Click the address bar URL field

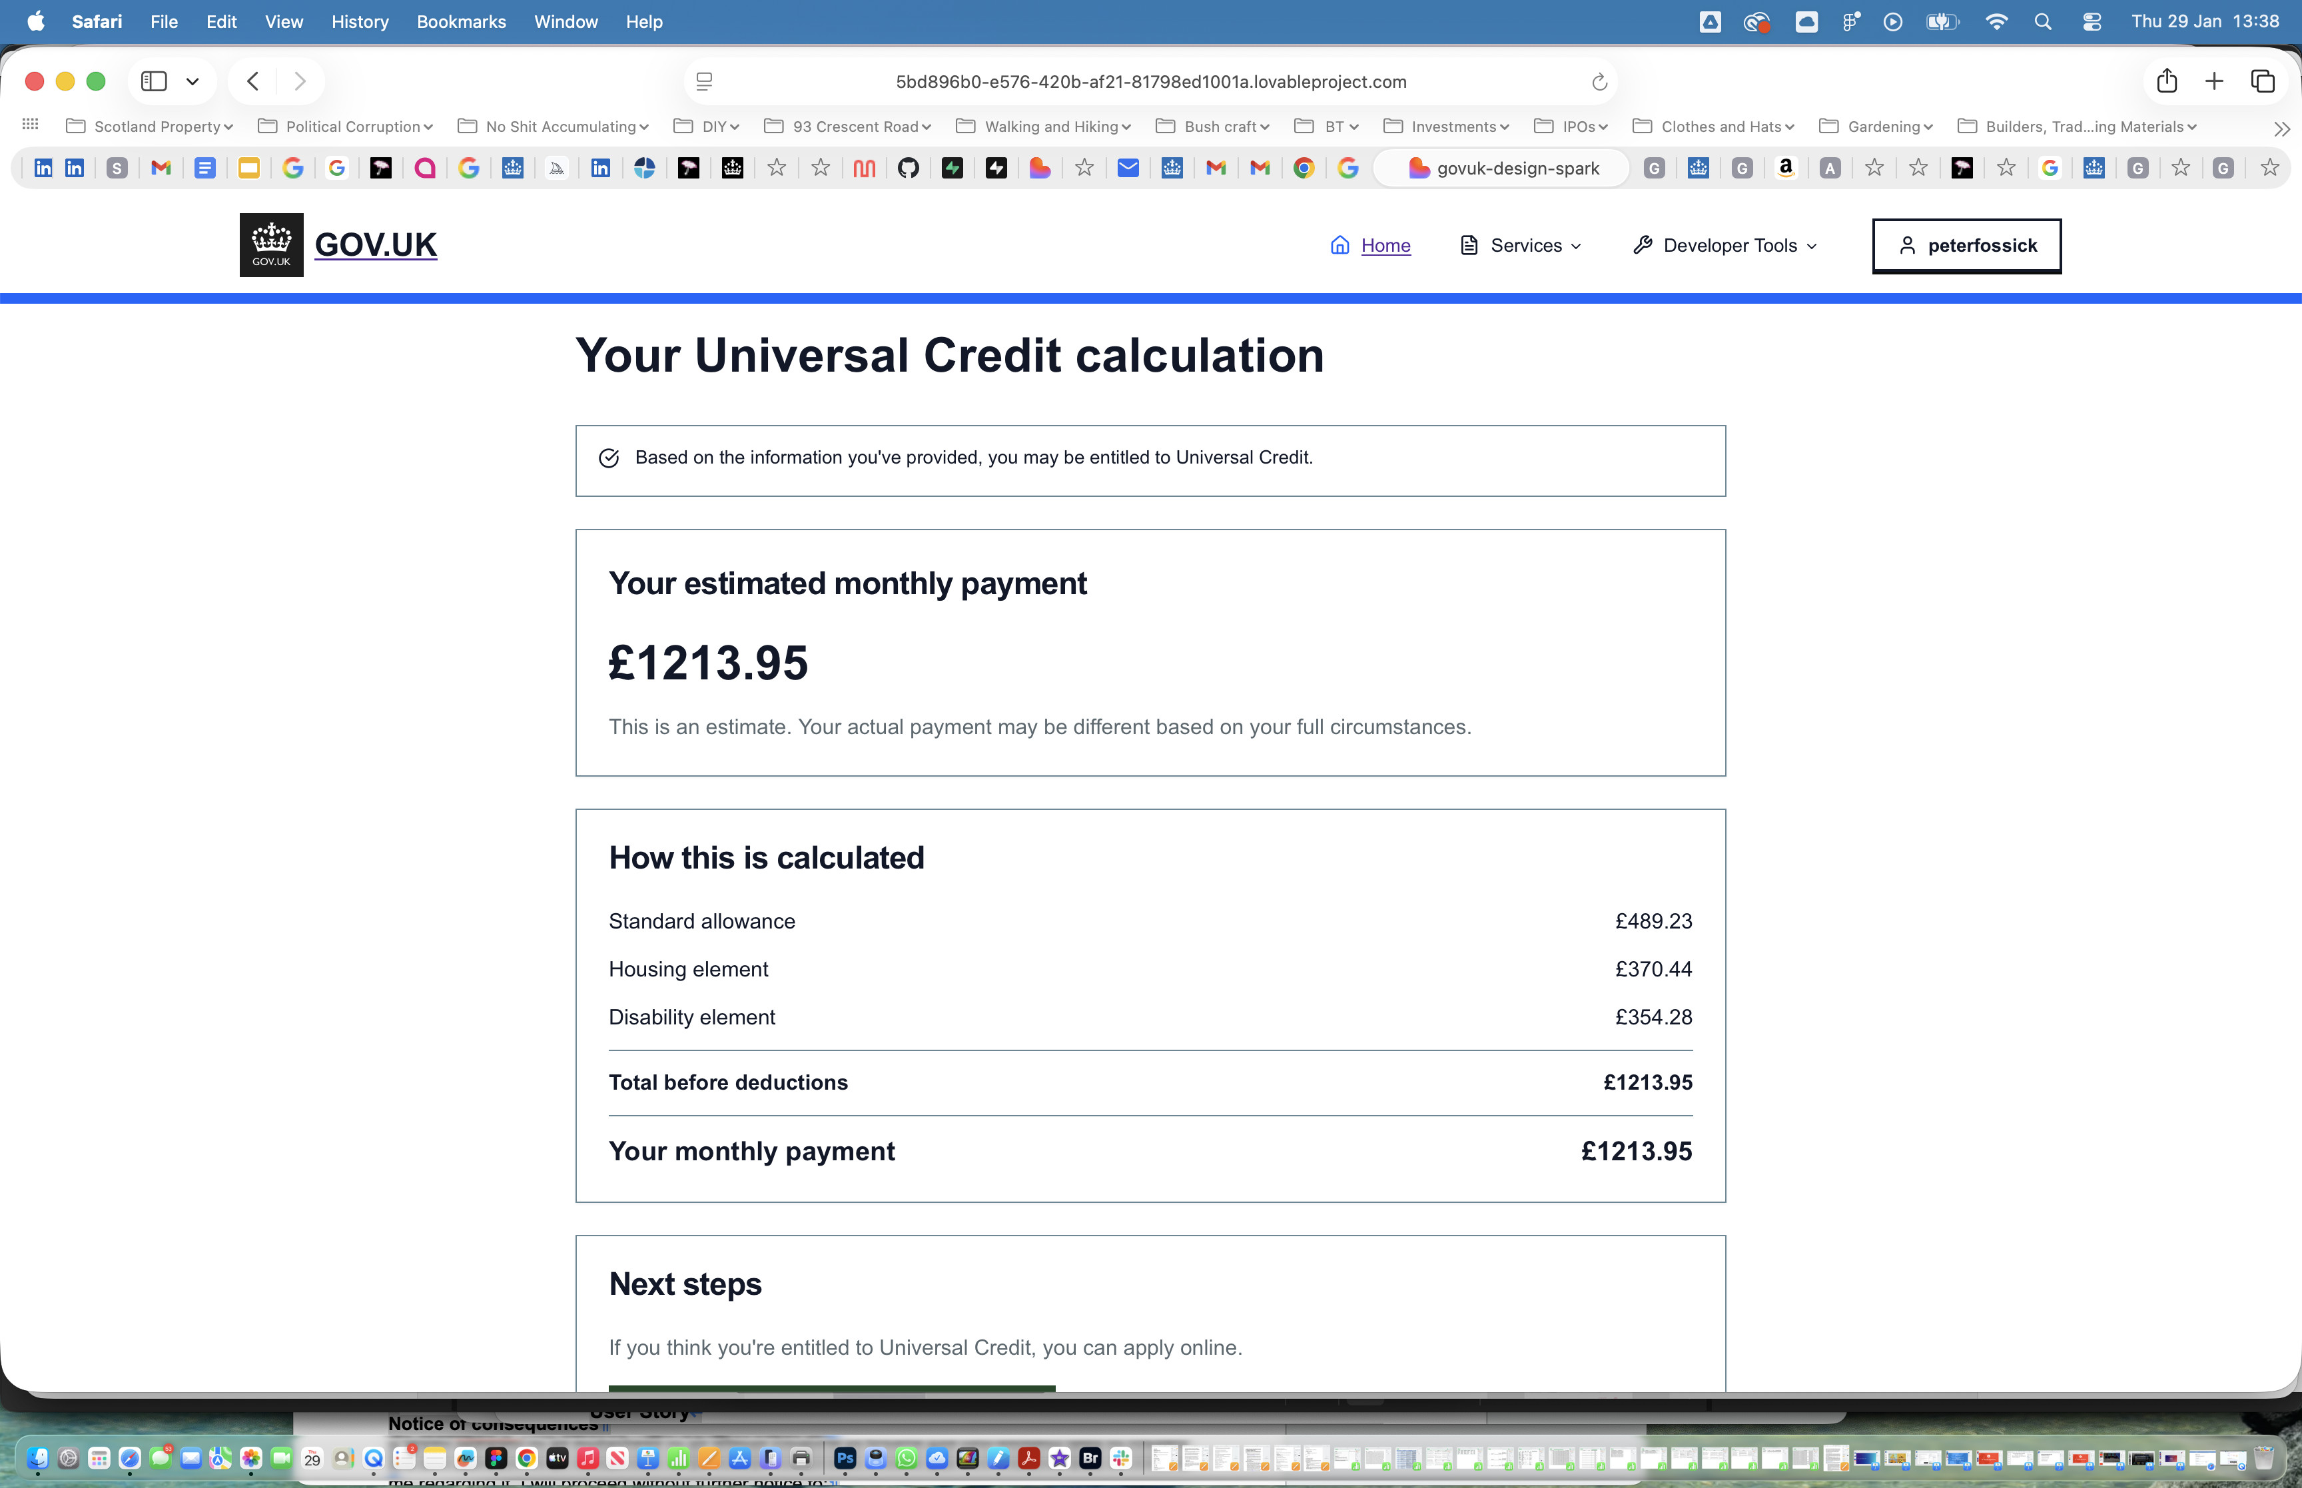tap(1150, 82)
